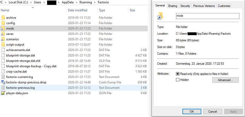Click the blueprint-storage.dat.old file icon
The width and height of the screenshot is (245, 117).
pos(3,61)
